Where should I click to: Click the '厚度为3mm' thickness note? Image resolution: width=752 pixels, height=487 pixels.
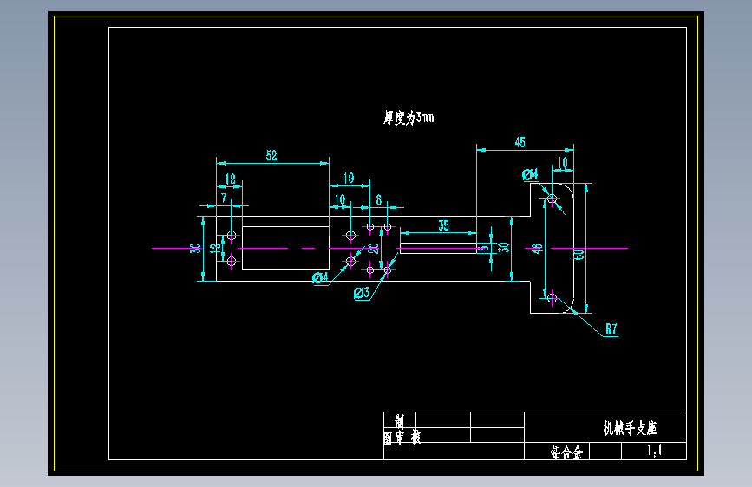click(x=409, y=118)
